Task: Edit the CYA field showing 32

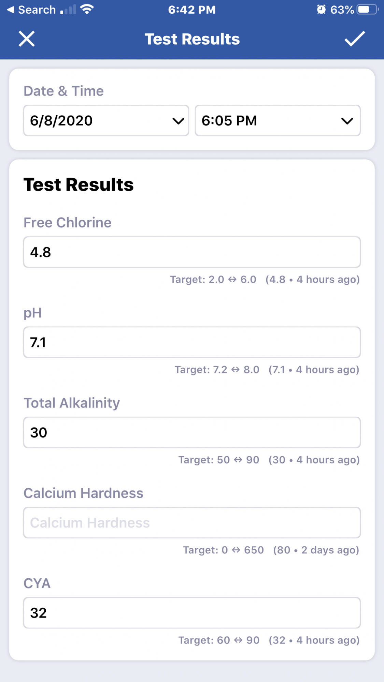Action: pyautogui.click(x=192, y=613)
